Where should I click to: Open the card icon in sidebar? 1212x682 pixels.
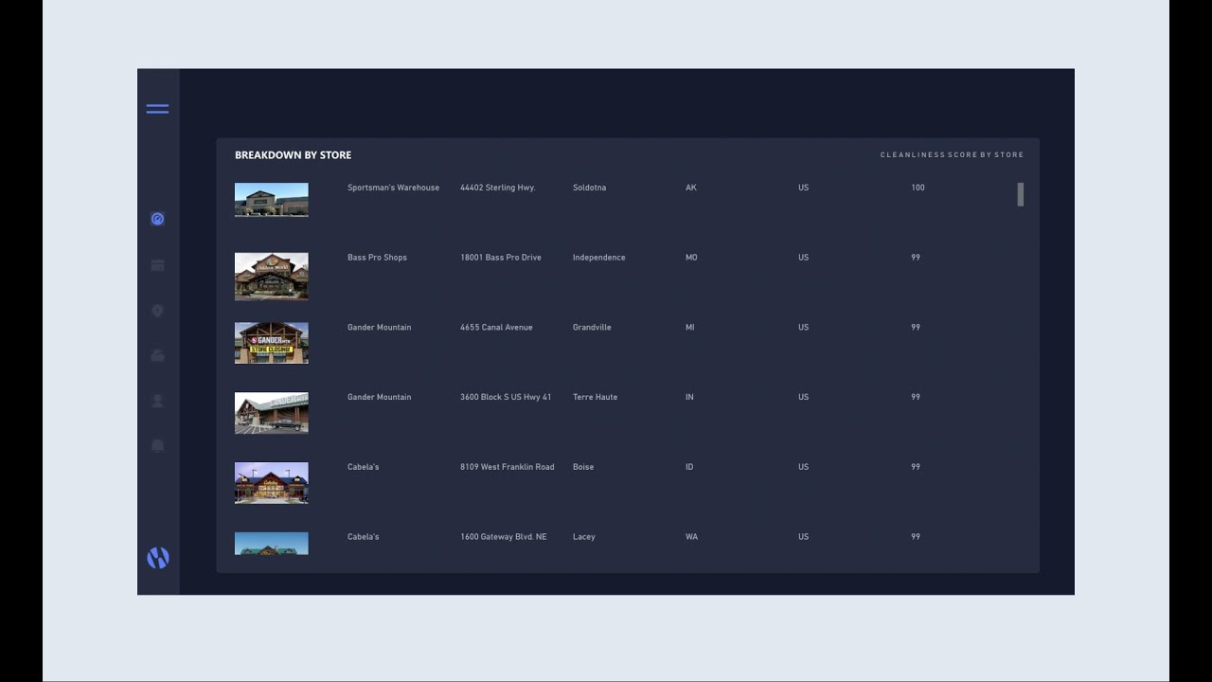(157, 265)
